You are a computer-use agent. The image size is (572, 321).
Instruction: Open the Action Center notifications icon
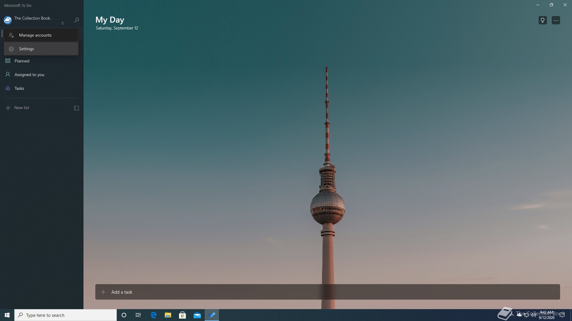pyautogui.click(x=562, y=315)
